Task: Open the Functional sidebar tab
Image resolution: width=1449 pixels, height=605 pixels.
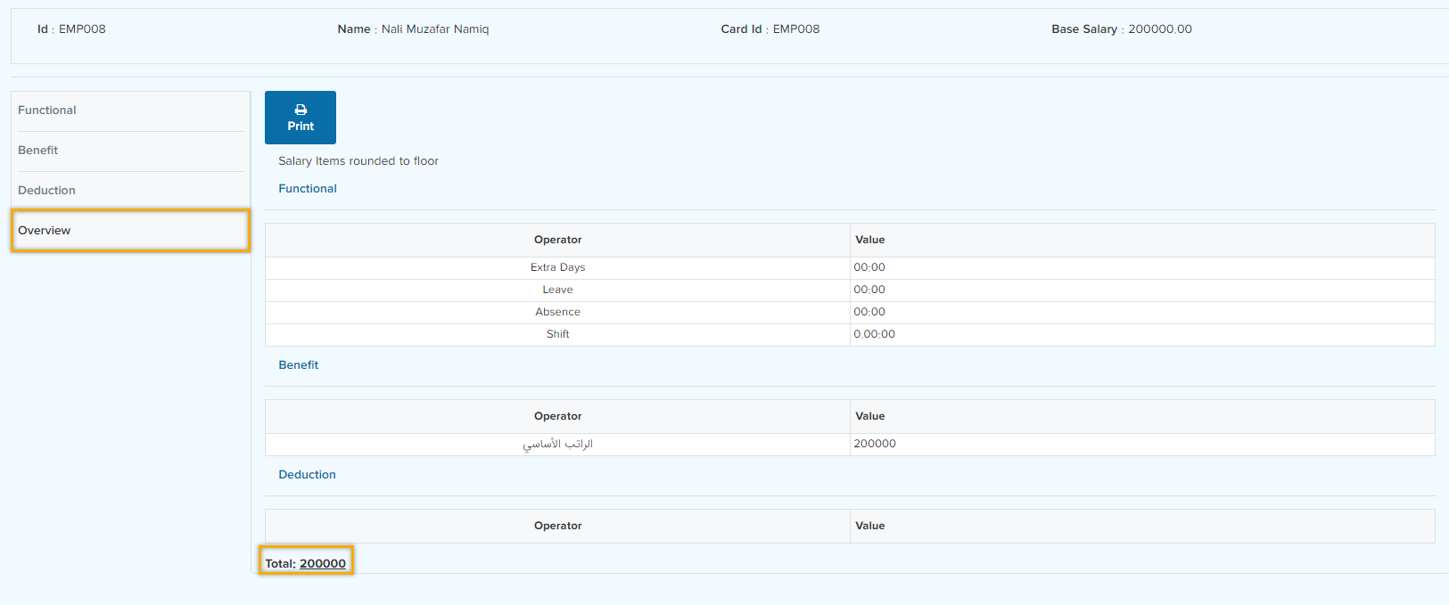Action: click(x=47, y=110)
